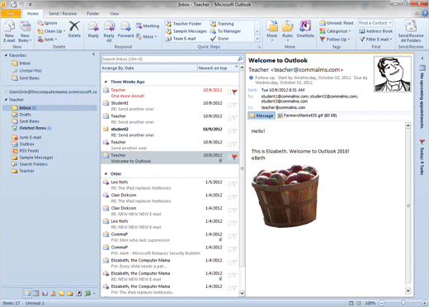Expand the Quick Steps gallery
This screenshot has height=307, width=429.
tap(257, 39)
